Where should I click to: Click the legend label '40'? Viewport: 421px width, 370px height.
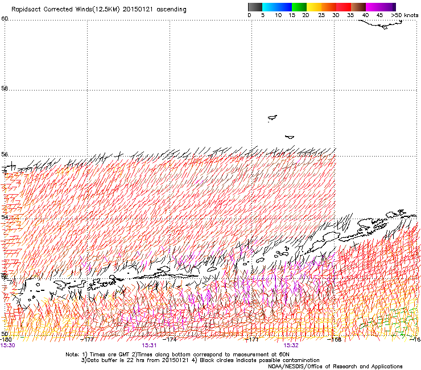tap(365, 15)
